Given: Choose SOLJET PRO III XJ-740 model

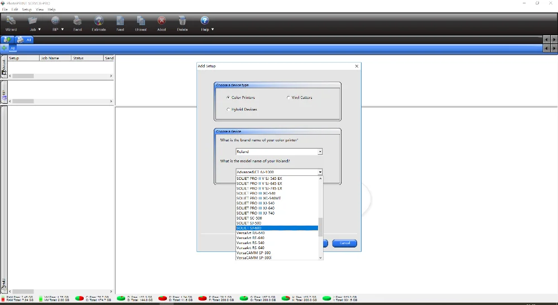Looking at the screenshot, I should pyautogui.click(x=277, y=213).
